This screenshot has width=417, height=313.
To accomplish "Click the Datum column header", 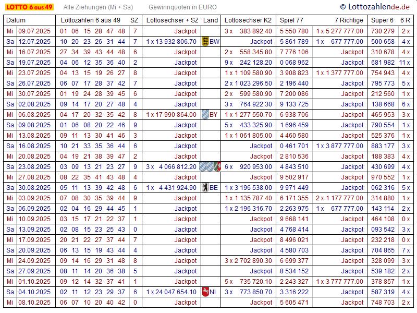I will point(16,20).
